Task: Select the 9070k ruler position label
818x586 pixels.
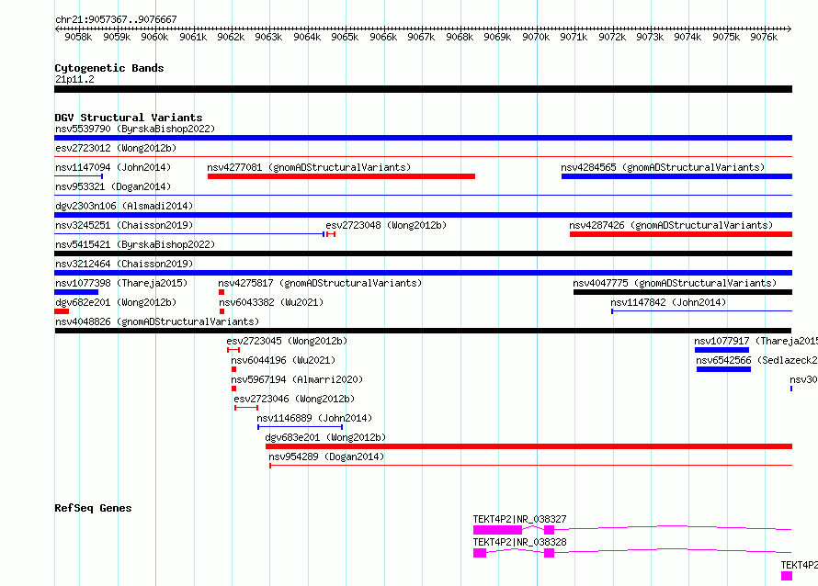Action: click(536, 37)
